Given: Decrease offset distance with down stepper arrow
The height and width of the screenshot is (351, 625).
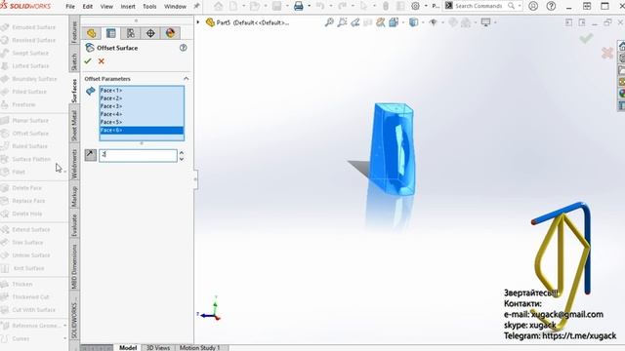Looking at the screenshot, I should (182, 159).
